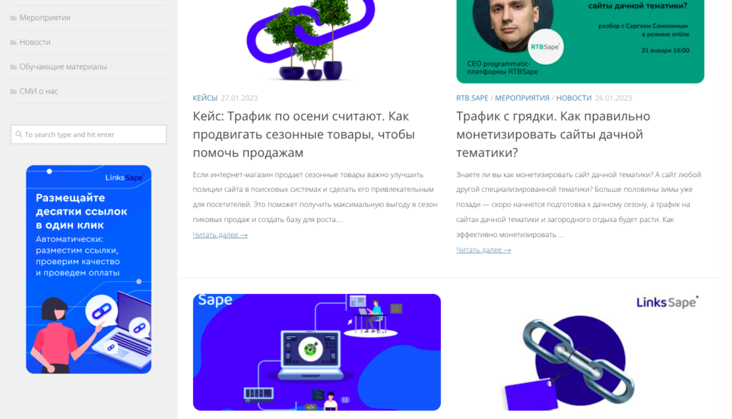The width and height of the screenshot is (732, 419).
Task: Open the СМИ о нас category
Action: 39,91
